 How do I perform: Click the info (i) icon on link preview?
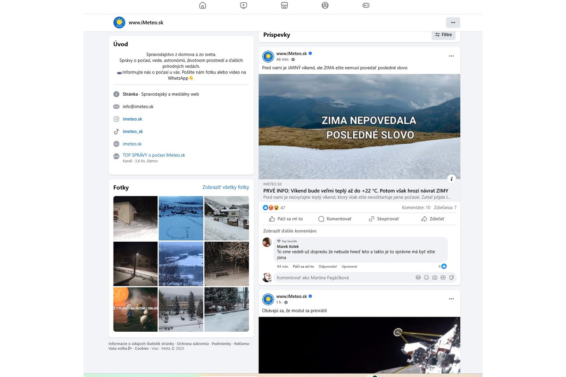(x=451, y=179)
